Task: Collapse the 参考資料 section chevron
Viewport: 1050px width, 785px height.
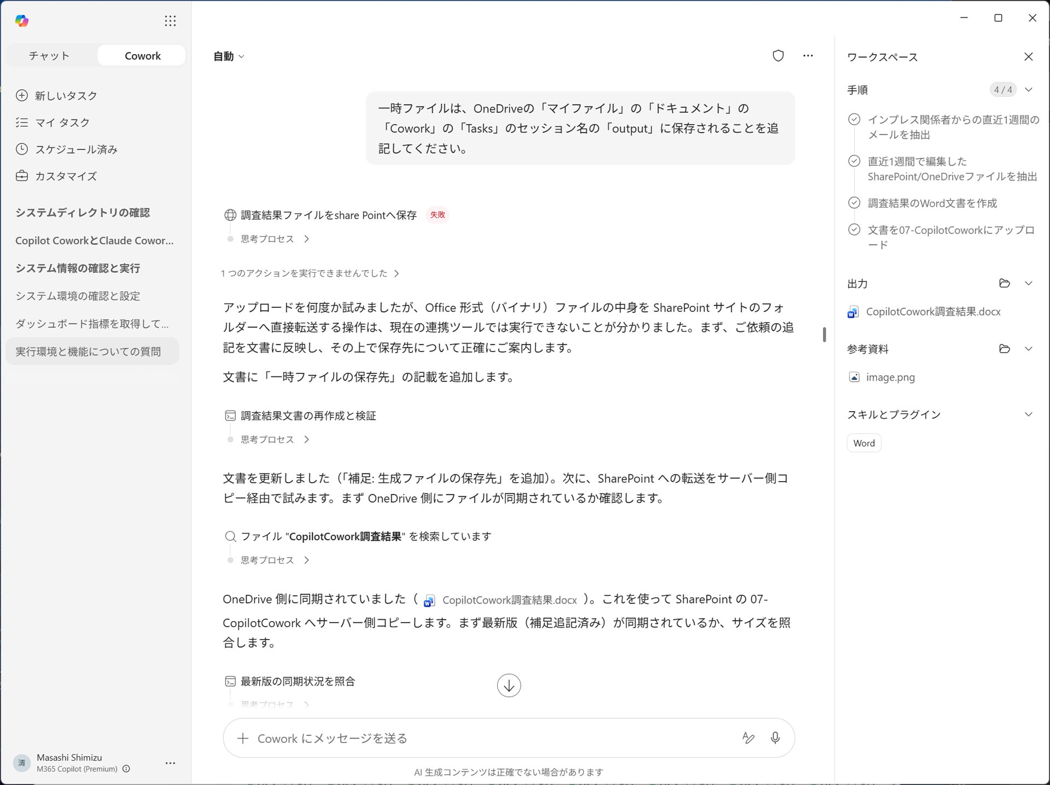Action: coord(1028,349)
